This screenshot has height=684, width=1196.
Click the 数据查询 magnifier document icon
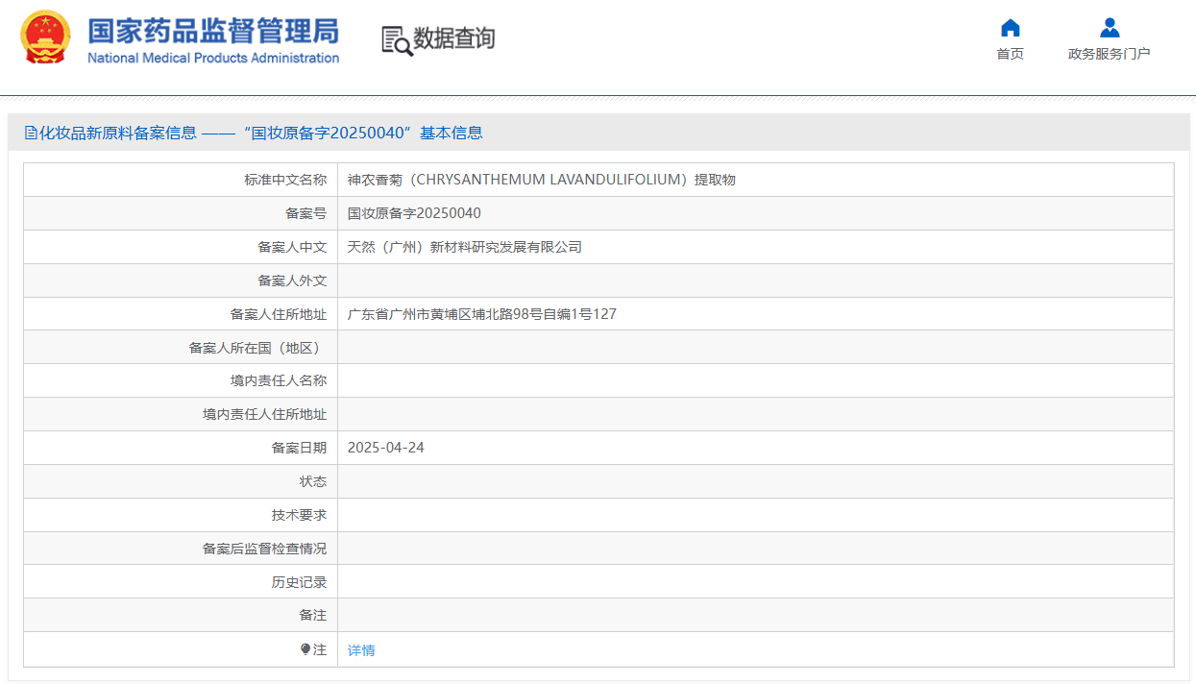(x=396, y=40)
